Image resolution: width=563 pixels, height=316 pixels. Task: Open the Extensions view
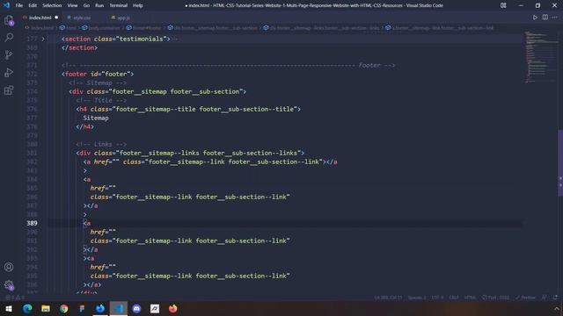click(9, 90)
